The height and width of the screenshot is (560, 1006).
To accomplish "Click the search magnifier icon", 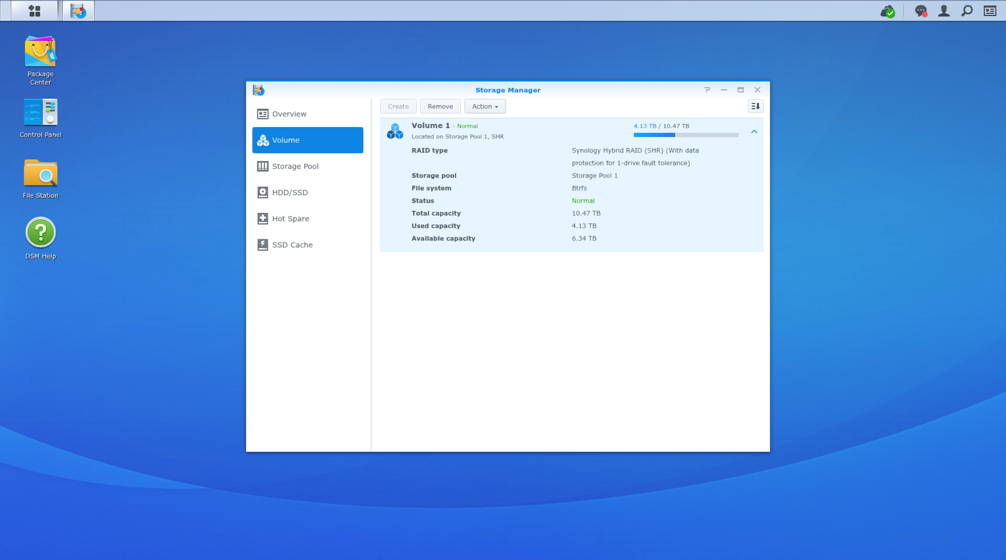I will 967,11.
